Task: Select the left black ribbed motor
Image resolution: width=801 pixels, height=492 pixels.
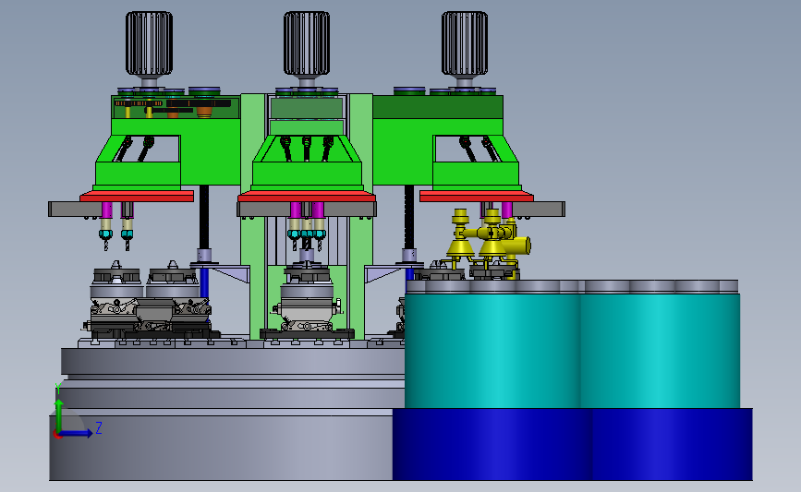Action: coord(149,43)
